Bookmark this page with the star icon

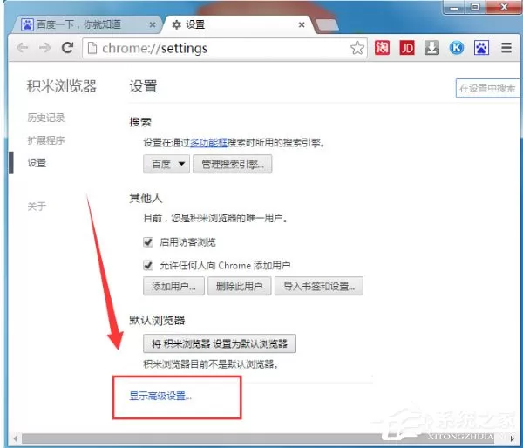357,48
